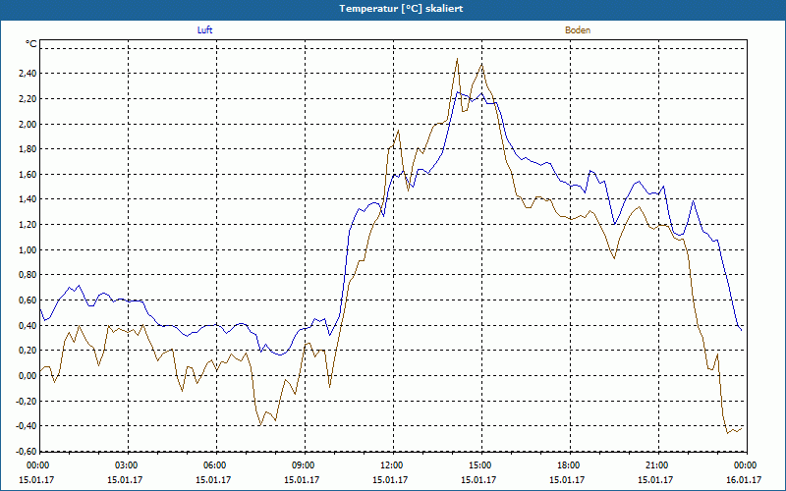Click the 06:00 time axis label
This screenshot has width=786, height=491.
coord(213,465)
